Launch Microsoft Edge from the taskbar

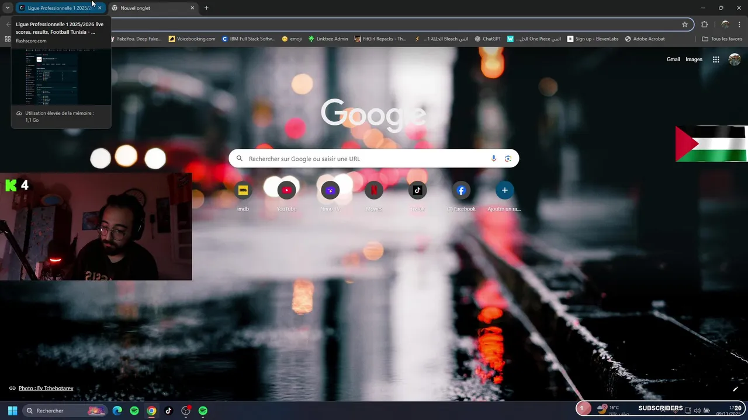pyautogui.click(x=117, y=411)
